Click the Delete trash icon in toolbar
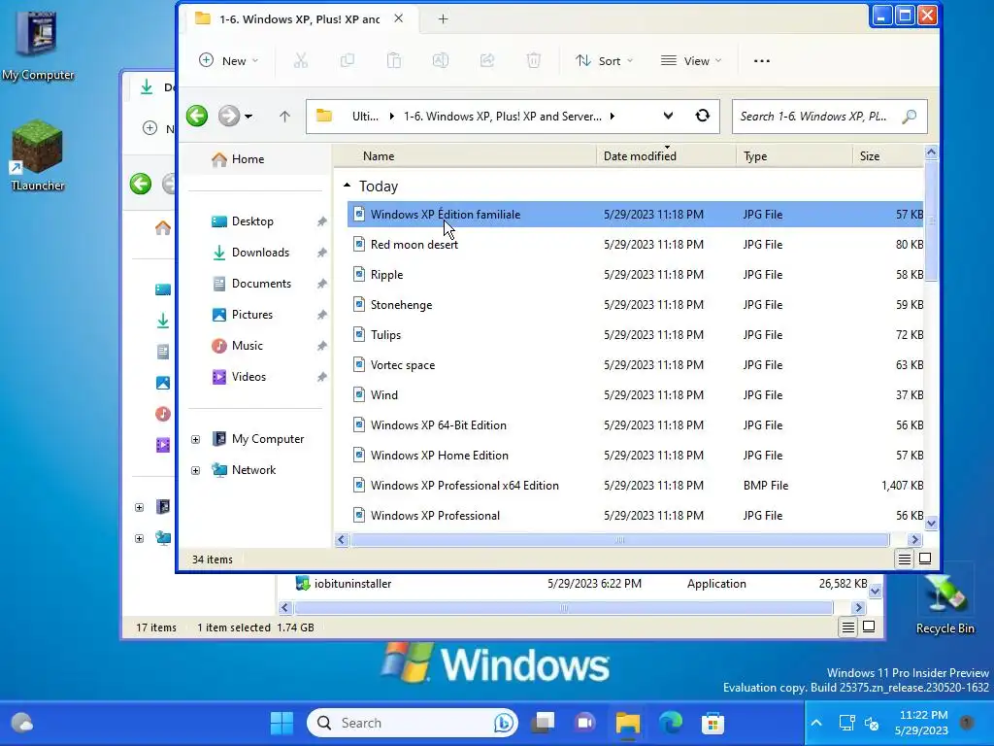This screenshot has height=746, width=994. coord(534,61)
